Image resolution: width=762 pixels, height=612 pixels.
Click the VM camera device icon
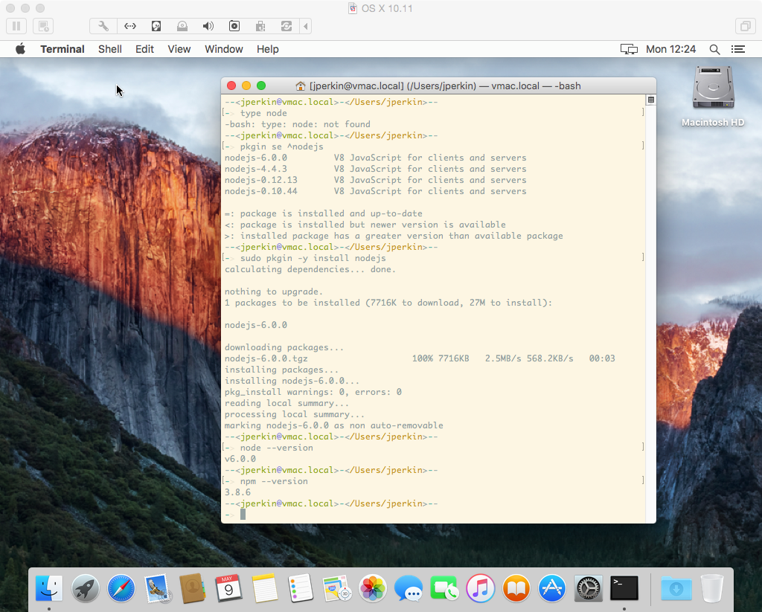click(234, 26)
